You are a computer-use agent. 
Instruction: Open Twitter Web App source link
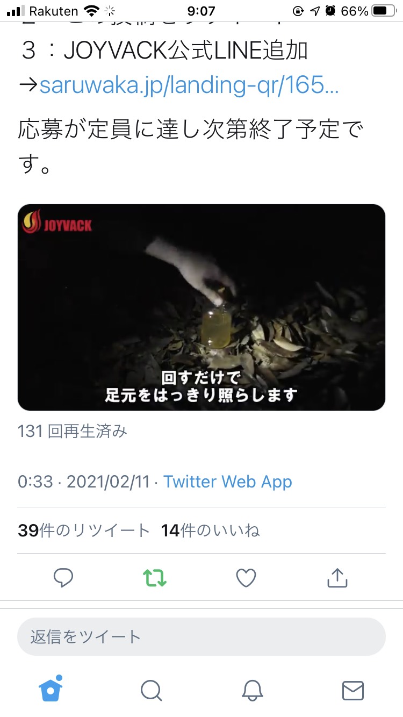[x=228, y=481]
